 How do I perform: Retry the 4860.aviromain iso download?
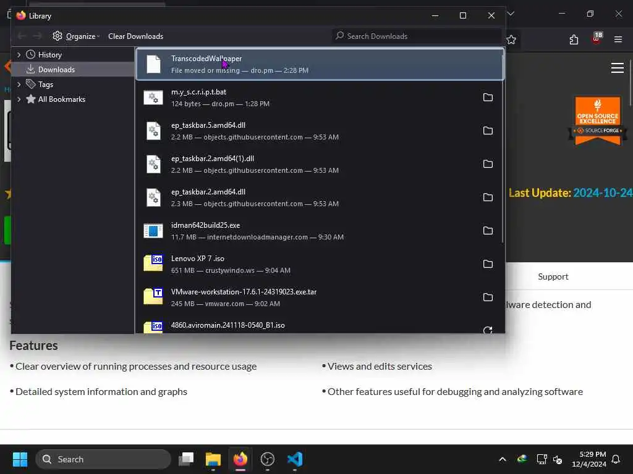click(488, 330)
